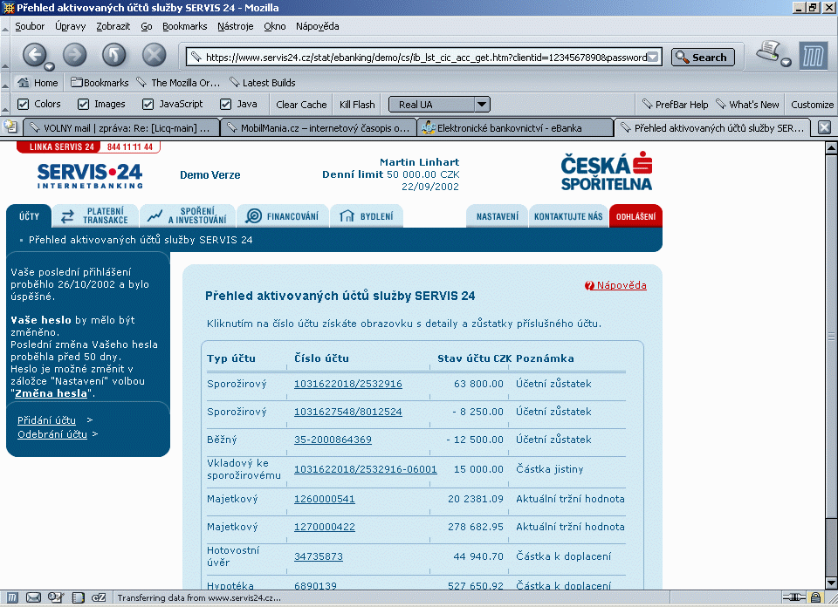Screen dimensions: 838x607
Task: Open the PrefBar Help link
Action: click(x=676, y=105)
